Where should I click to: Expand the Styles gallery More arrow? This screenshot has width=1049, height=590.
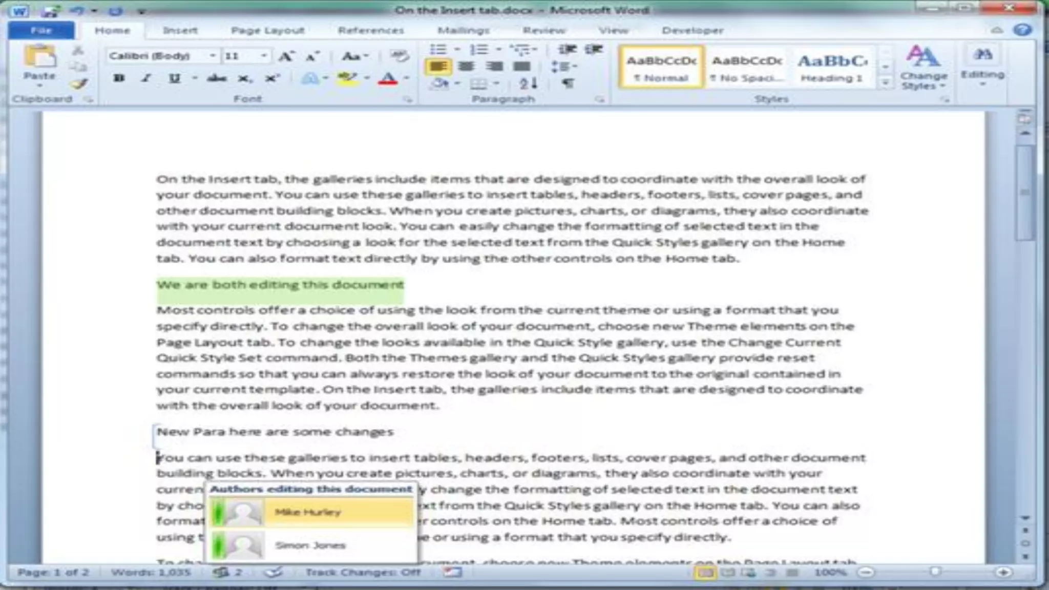pos(886,83)
